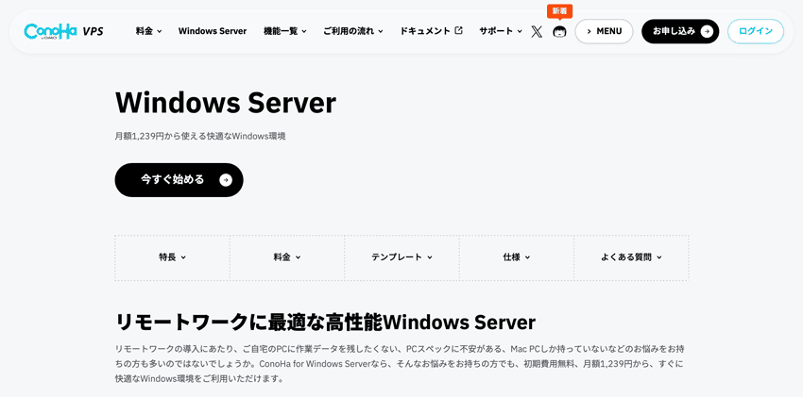The height and width of the screenshot is (397, 803).
Task: Click the 月額1,239円から使える subtitle text
Action: click(x=199, y=137)
